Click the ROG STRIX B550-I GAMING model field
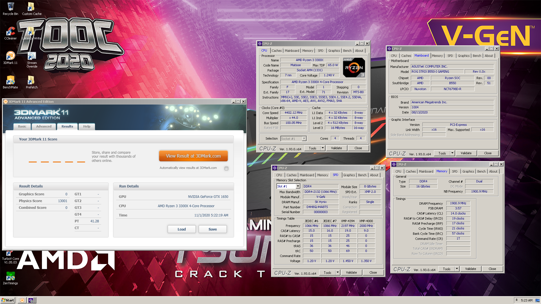The width and height of the screenshot is (541, 304). tap(437, 71)
